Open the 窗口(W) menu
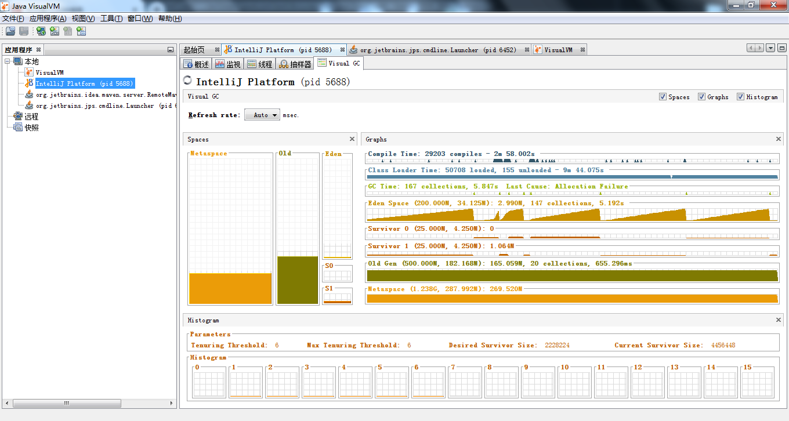The width and height of the screenshot is (789, 421). pos(140,19)
